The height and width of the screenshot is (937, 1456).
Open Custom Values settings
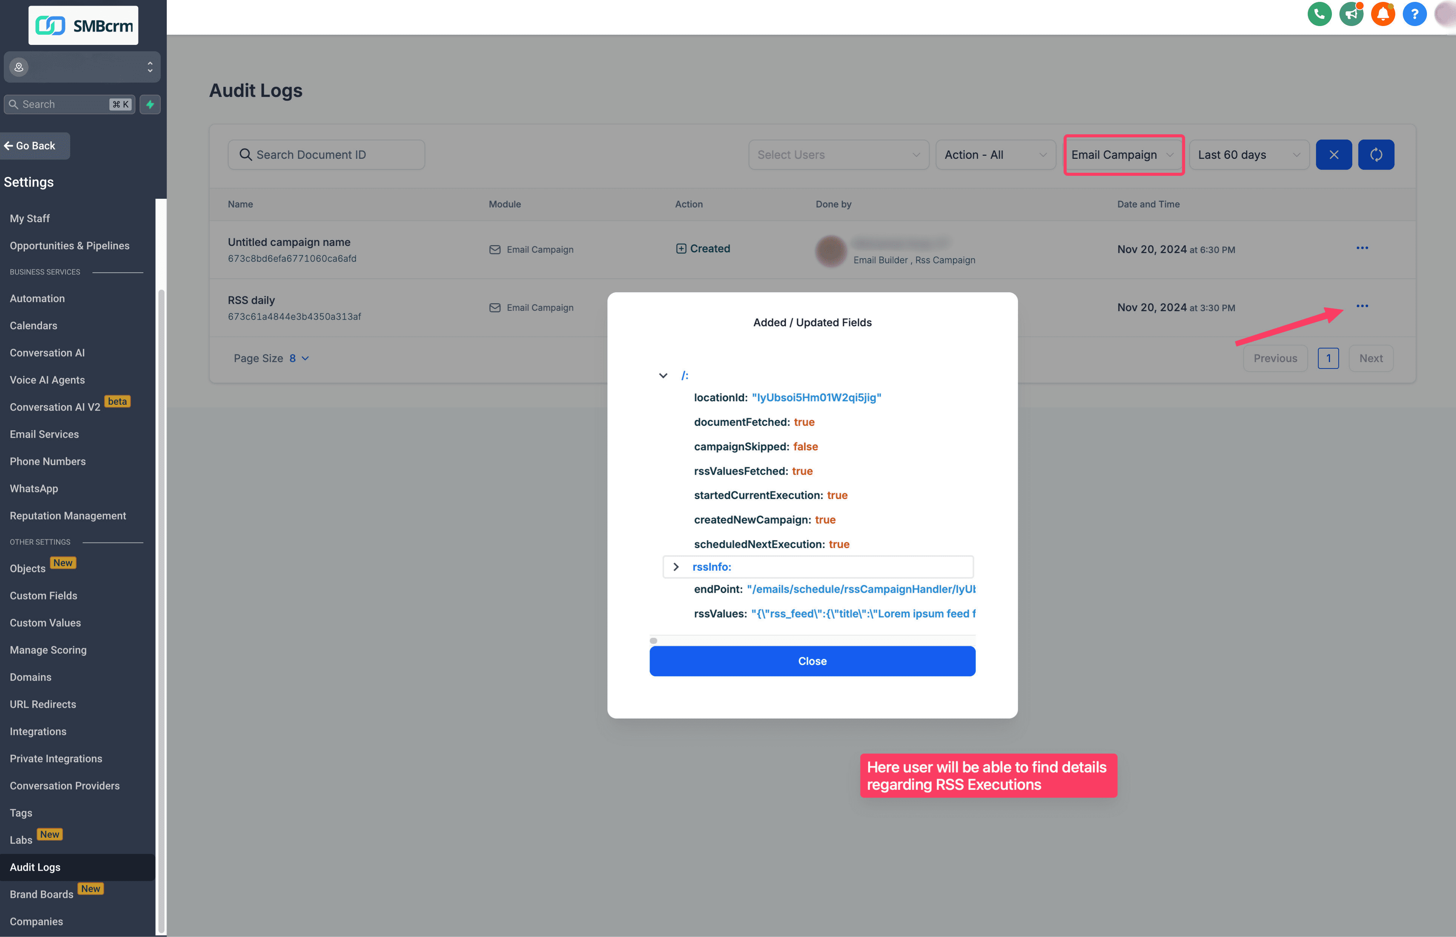coord(45,623)
